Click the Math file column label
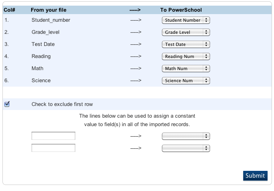Screen dimensions: 274x191 (37, 69)
